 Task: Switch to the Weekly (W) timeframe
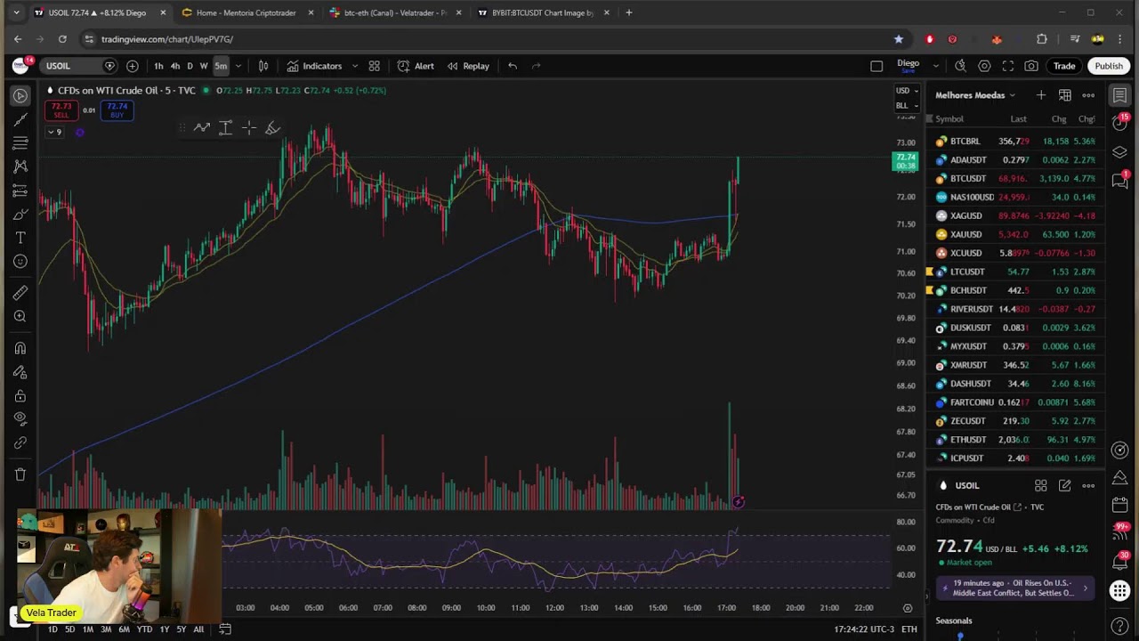pos(204,66)
